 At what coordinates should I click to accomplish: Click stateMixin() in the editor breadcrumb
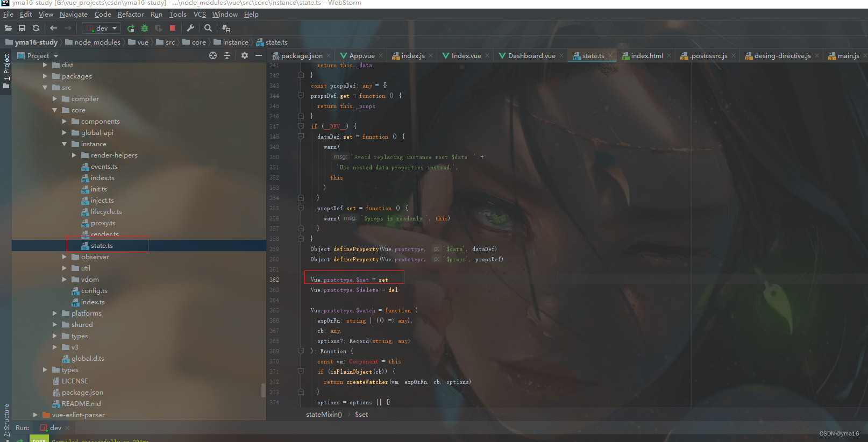click(324, 415)
